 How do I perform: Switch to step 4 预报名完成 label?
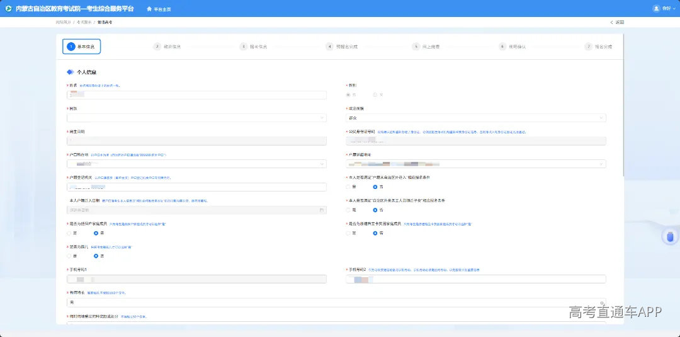[x=347, y=47]
